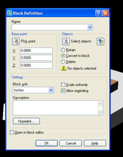Click the Pick point icon button
Screen dimensions: 123x157
tap(16, 42)
